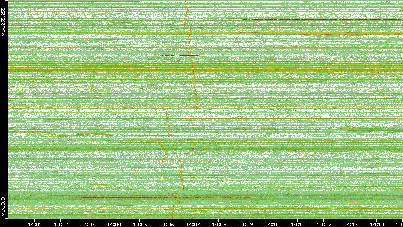
Task: Click the 14:03 time axis label
Action: click(x=87, y=224)
